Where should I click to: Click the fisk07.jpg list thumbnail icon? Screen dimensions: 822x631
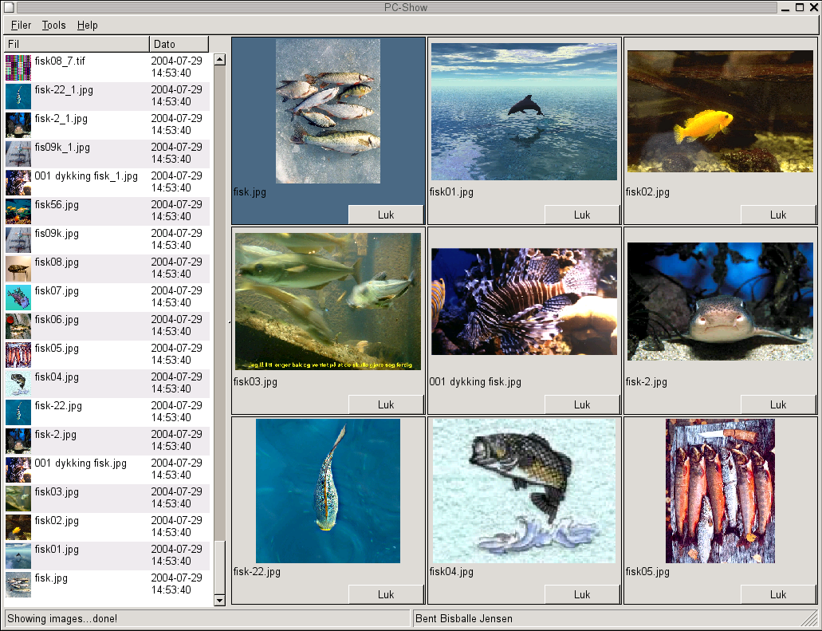click(x=18, y=298)
